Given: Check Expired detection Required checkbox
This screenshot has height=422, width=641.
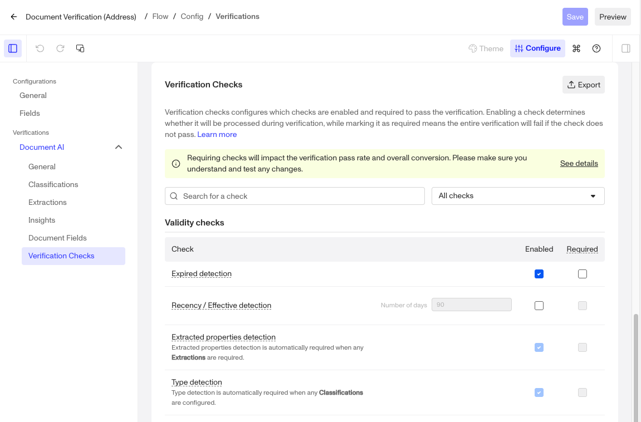Looking at the screenshot, I should point(582,274).
